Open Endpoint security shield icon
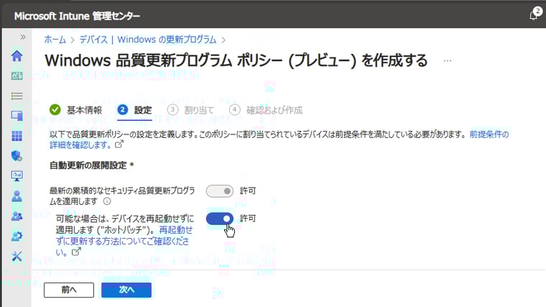 click(x=17, y=156)
